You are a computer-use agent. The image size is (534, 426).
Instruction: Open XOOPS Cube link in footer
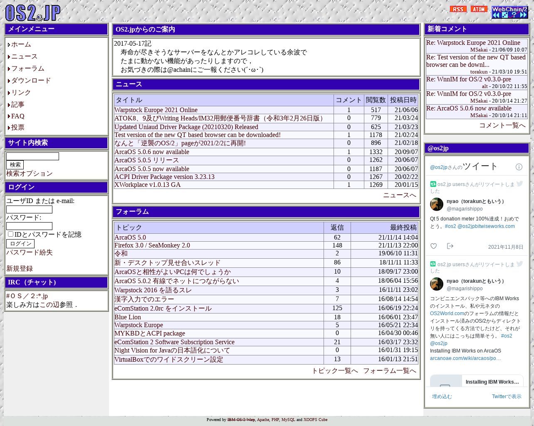(x=315, y=420)
